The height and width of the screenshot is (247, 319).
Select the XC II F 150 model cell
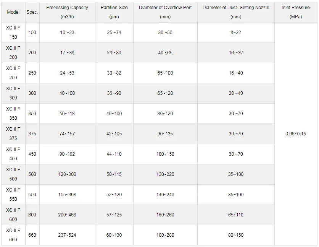coord(13,32)
